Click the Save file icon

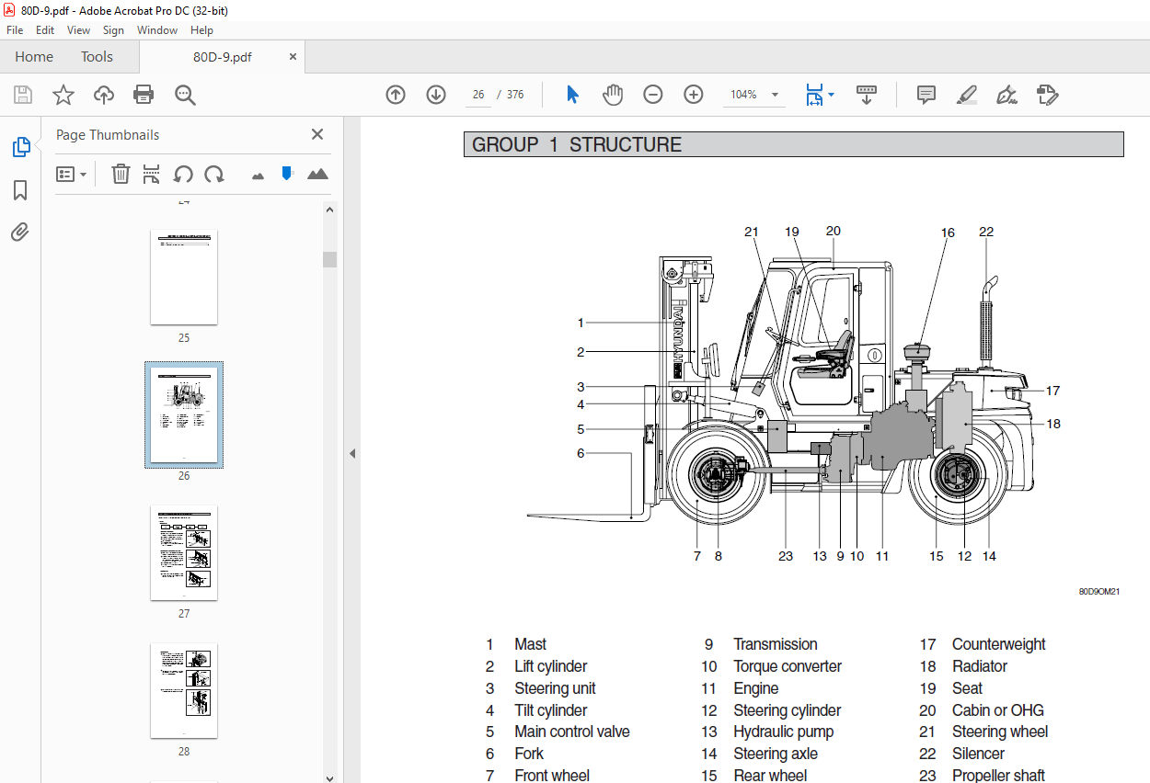point(23,95)
